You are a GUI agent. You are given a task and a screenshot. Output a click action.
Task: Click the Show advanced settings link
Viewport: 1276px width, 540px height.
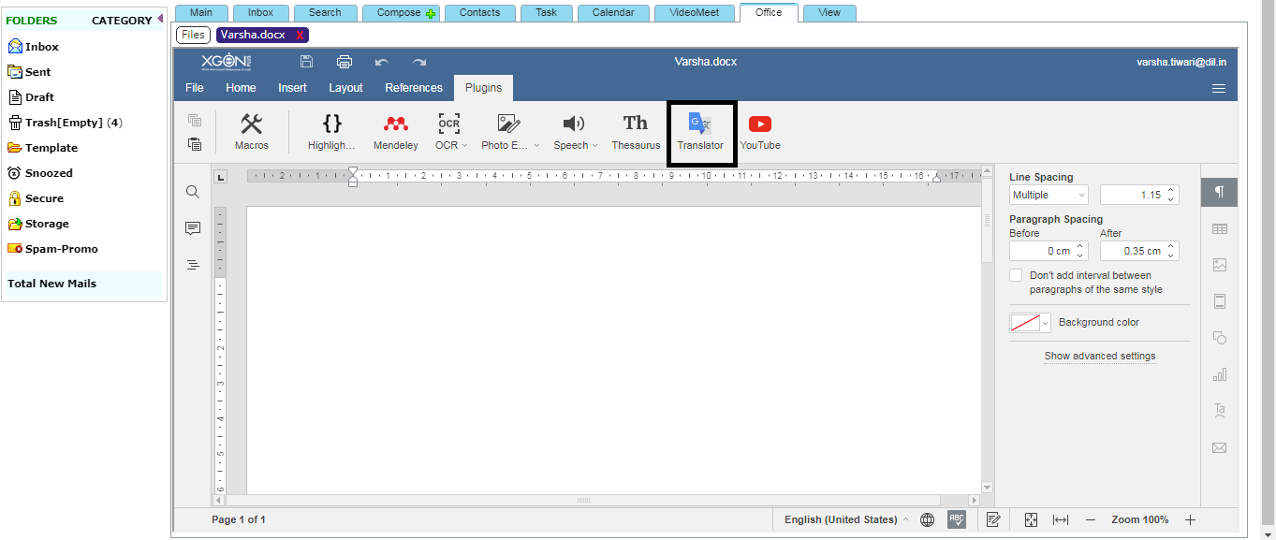coord(1100,356)
